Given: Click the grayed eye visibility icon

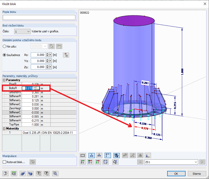Looking at the screenshot, I should (x=125, y=156).
